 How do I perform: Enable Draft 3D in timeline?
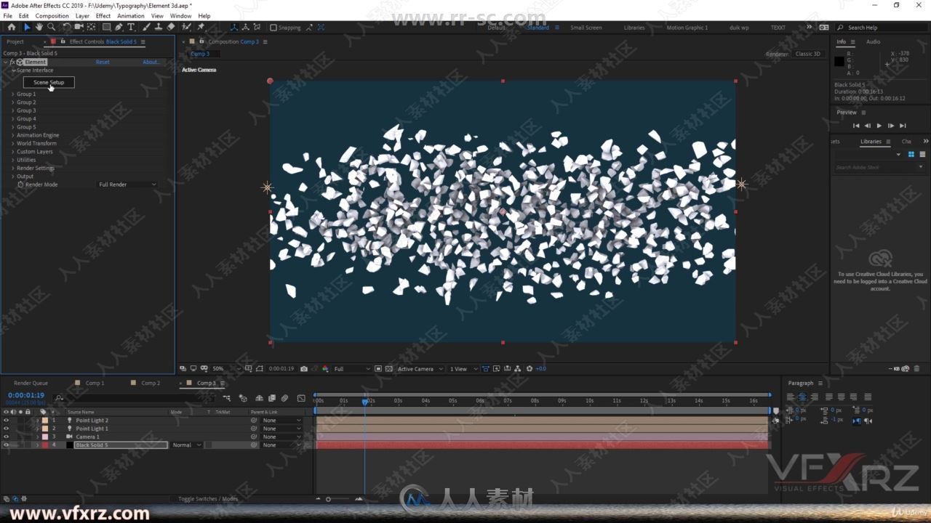pyautogui.click(x=243, y=398)
